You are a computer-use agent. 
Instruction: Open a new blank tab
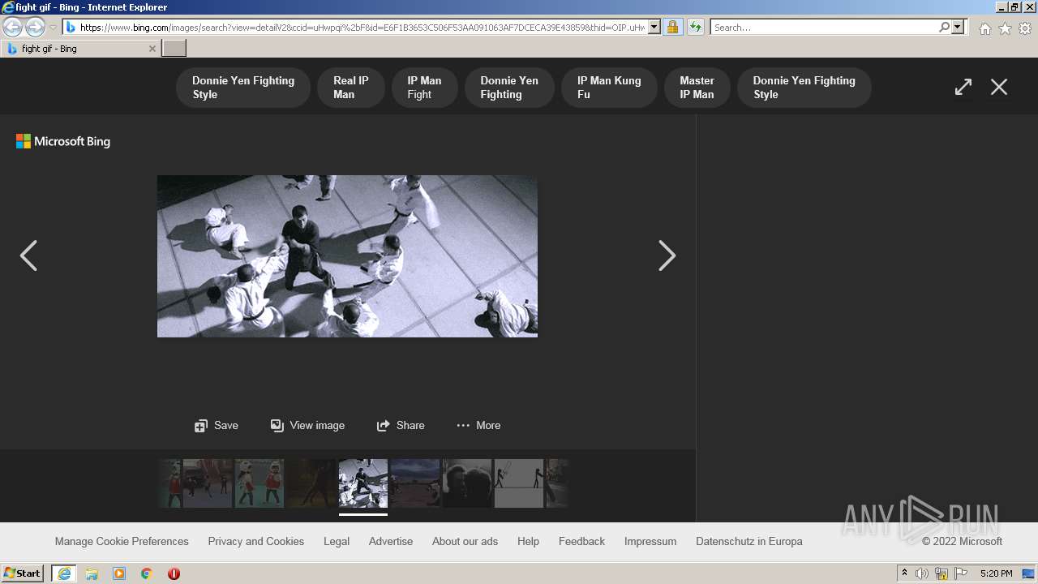(174, 49)
